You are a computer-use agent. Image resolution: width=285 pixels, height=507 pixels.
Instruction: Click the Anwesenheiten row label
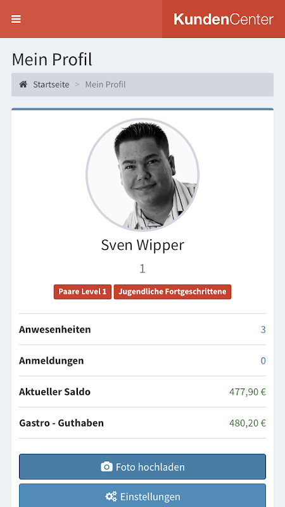[x=55, y=330]
